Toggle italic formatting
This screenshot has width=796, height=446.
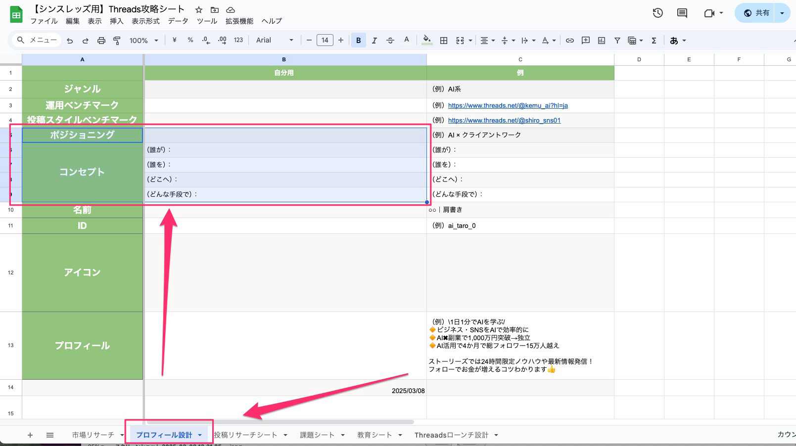point(374,41)
